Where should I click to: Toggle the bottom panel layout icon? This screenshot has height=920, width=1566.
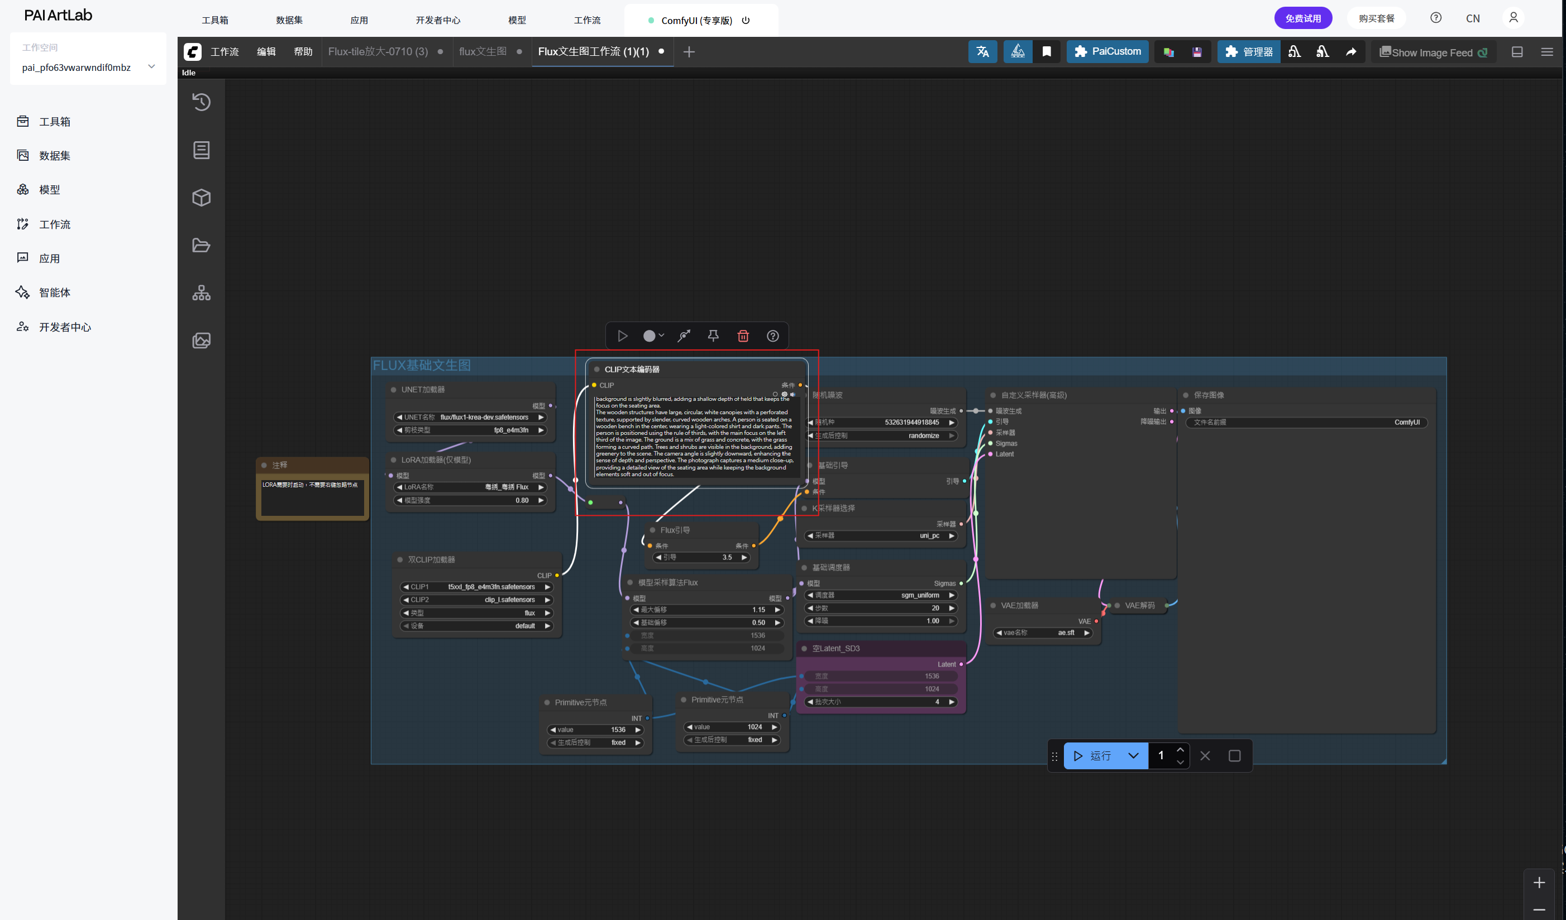[1517, 51]
